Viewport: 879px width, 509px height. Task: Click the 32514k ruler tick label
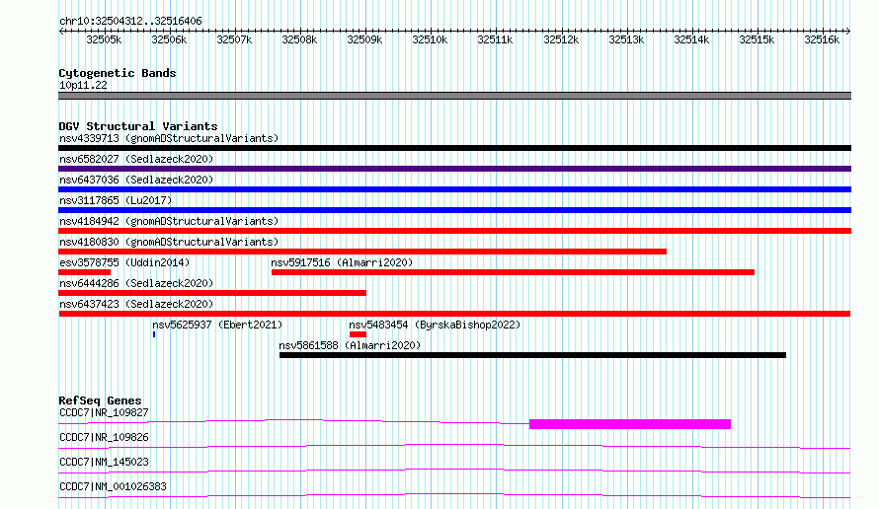click(691, 39)
